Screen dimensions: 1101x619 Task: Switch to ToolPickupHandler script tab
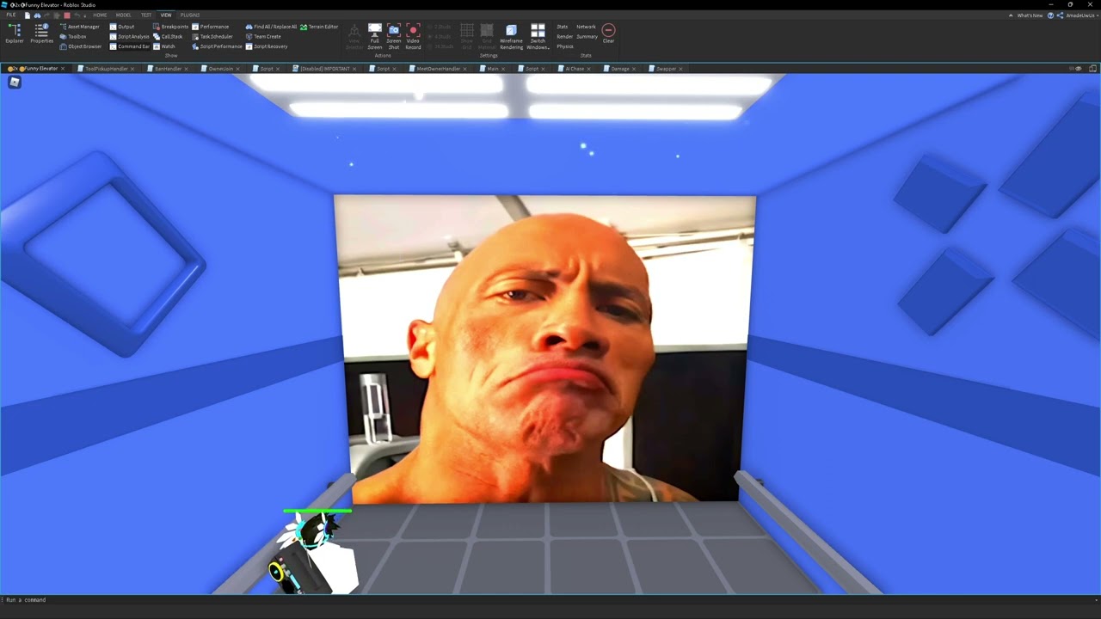tap(104, 69)
